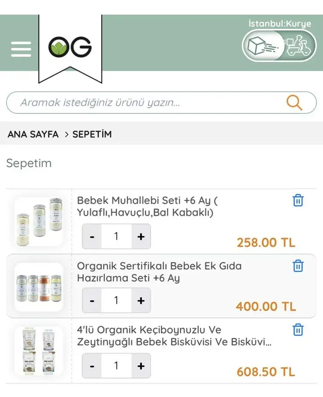The image size is (323, 397).
Task: Open Bebek Muhallebi Seti product thumbnail
Action: (x=39, y=221)
